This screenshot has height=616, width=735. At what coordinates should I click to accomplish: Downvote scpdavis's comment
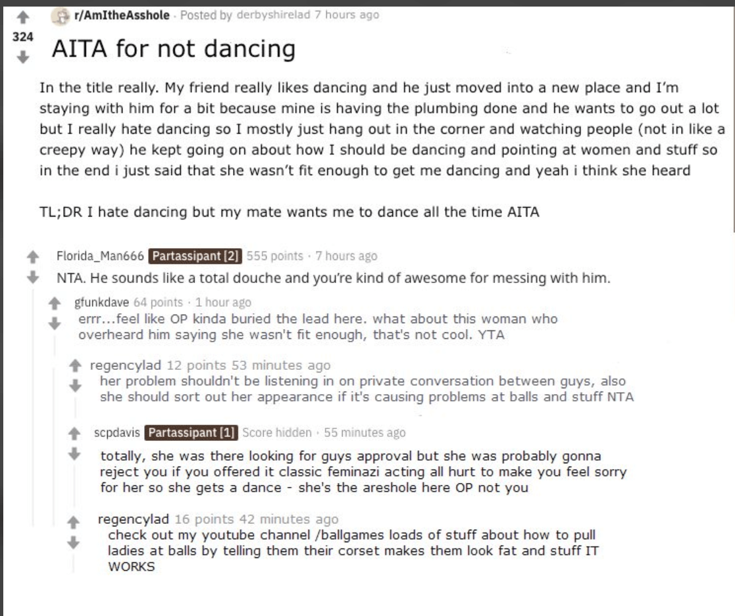pyautogui.click(x=74, y=453)
